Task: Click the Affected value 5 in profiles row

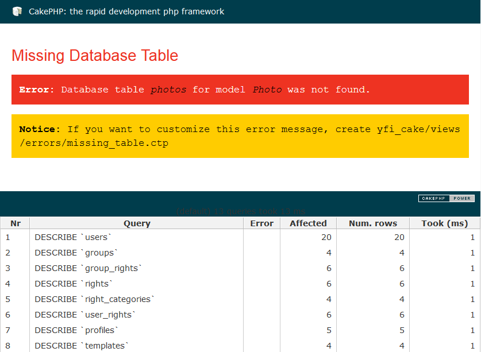Action: [329, 330]
